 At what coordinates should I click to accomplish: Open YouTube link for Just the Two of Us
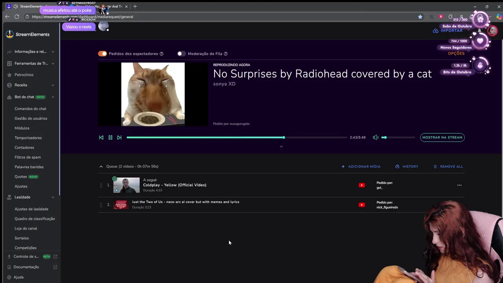tap(362, 205)
